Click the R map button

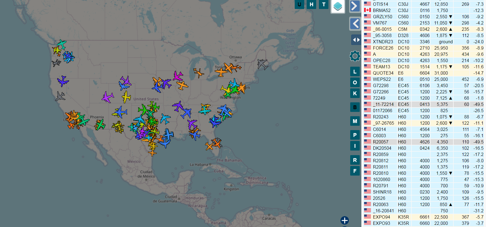coord(355,160)
